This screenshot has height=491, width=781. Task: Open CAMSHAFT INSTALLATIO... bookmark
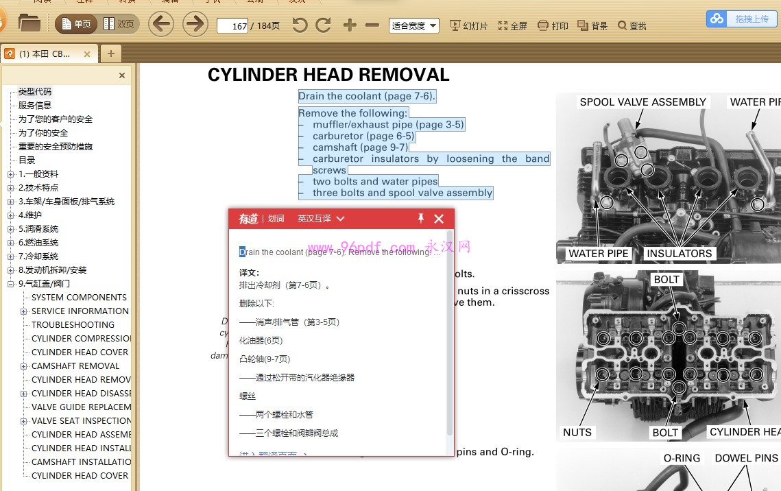[81, 462]
